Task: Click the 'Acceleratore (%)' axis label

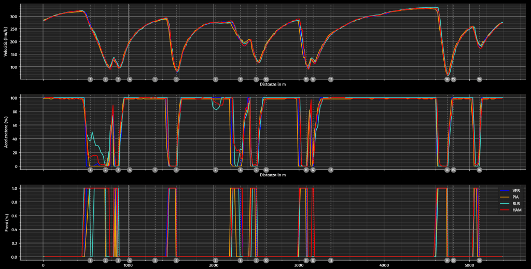Action: (6, 132)
